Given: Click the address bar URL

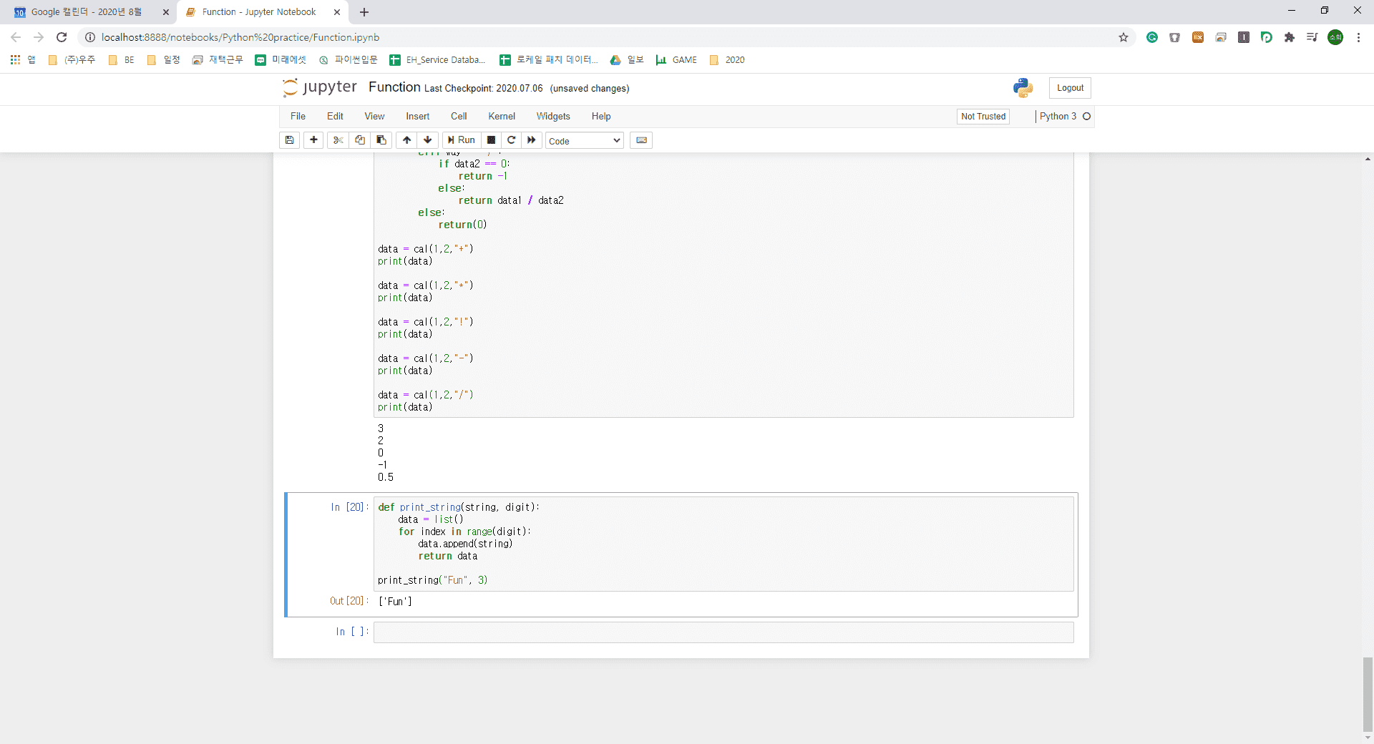Looking at the screenshot, I should 240,37.
